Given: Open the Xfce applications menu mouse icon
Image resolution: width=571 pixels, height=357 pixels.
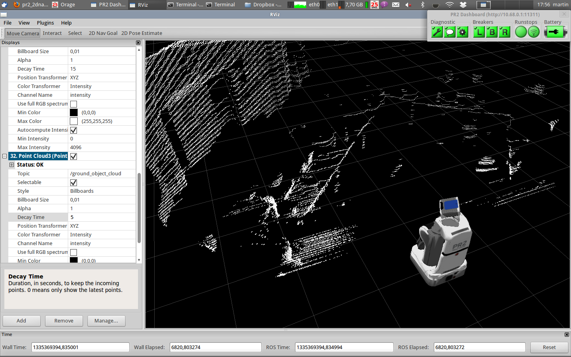Looking at the screenshot, I should 4,5.
